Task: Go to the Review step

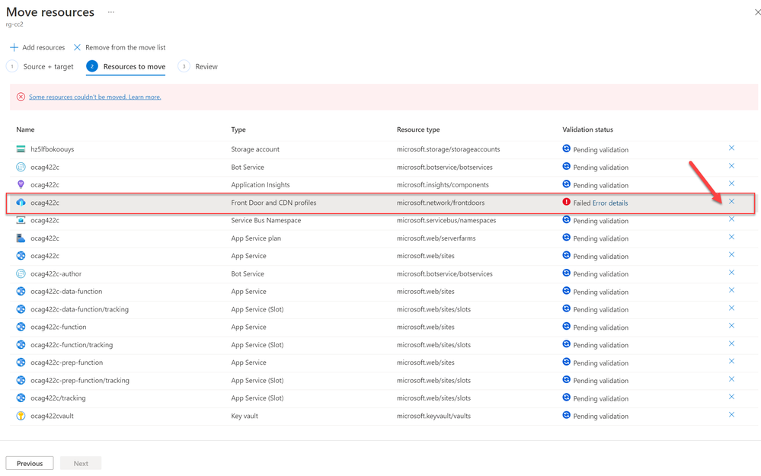Action: [x=197, y=66]
